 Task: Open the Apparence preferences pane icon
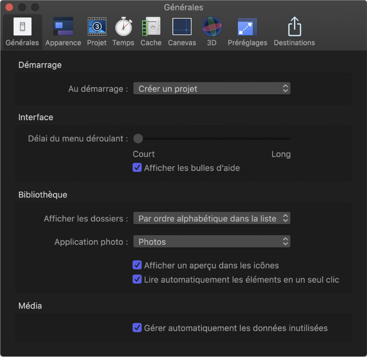coord(63,27)
